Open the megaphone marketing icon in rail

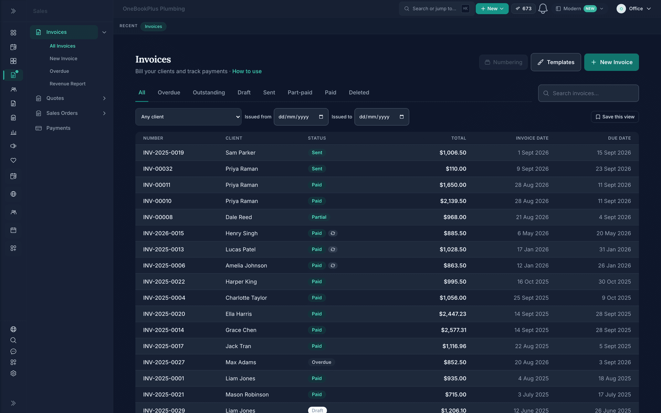pos(13,146)
